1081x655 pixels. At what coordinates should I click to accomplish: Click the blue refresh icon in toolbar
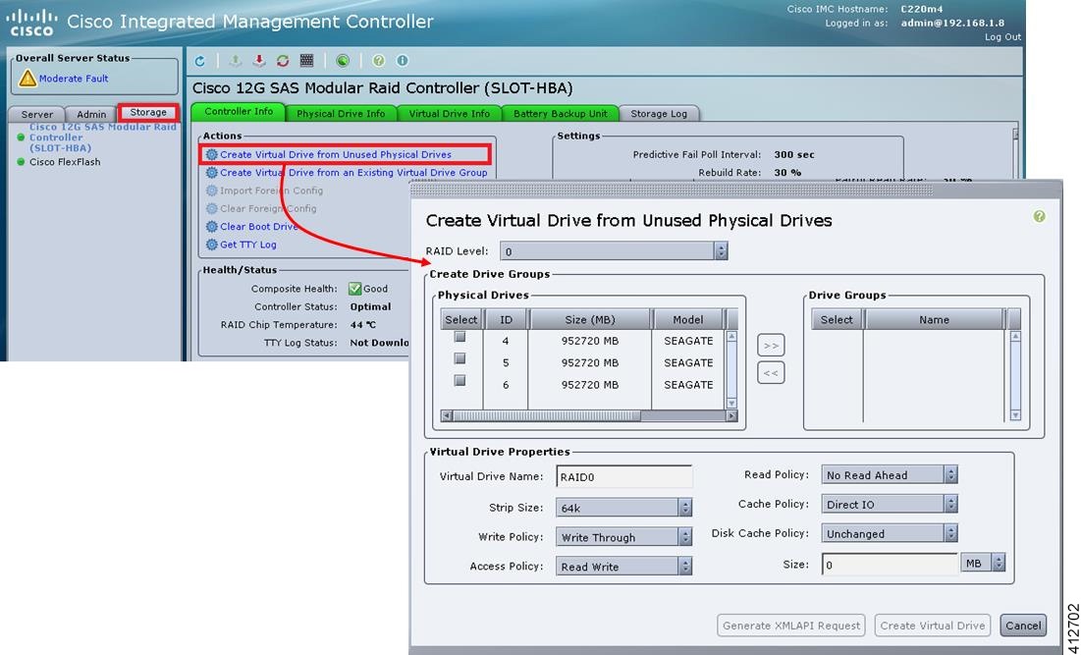point(200,61)
